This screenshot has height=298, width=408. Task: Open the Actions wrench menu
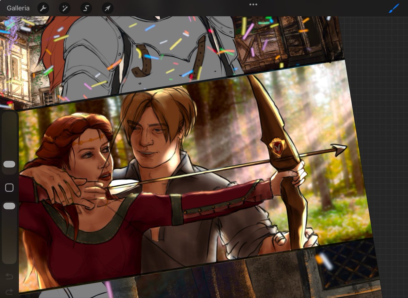pos(43,8)
